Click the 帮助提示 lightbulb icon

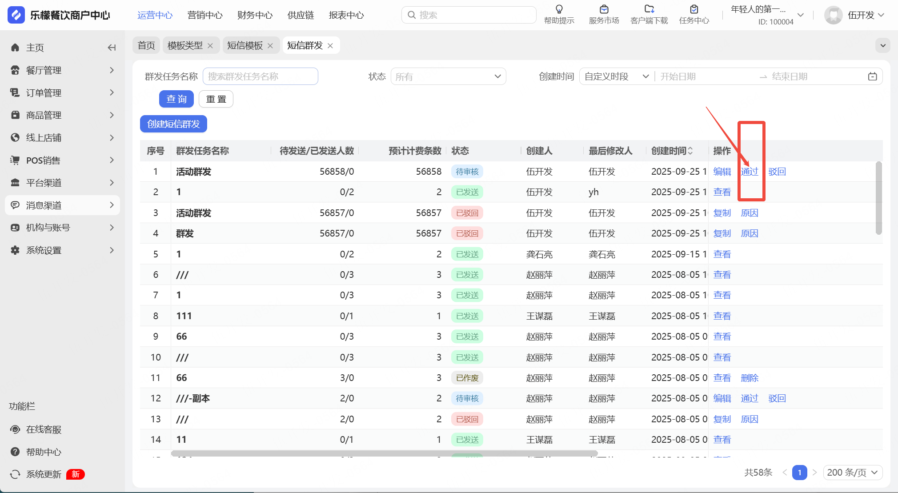[x=559, y=9]
